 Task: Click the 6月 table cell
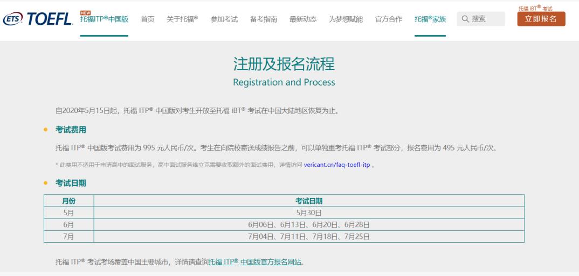68,224
